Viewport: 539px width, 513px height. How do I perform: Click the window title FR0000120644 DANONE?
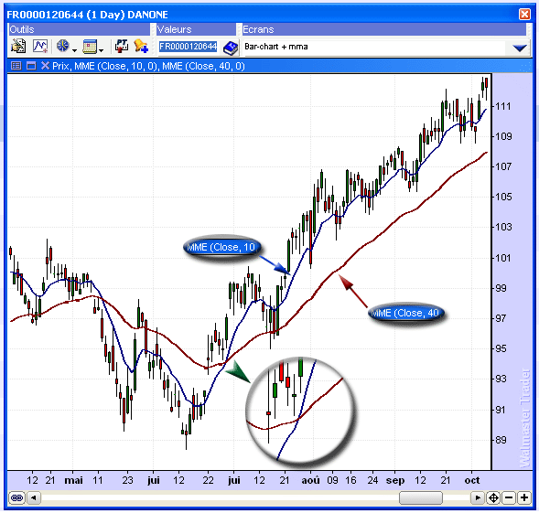[87, 15]
